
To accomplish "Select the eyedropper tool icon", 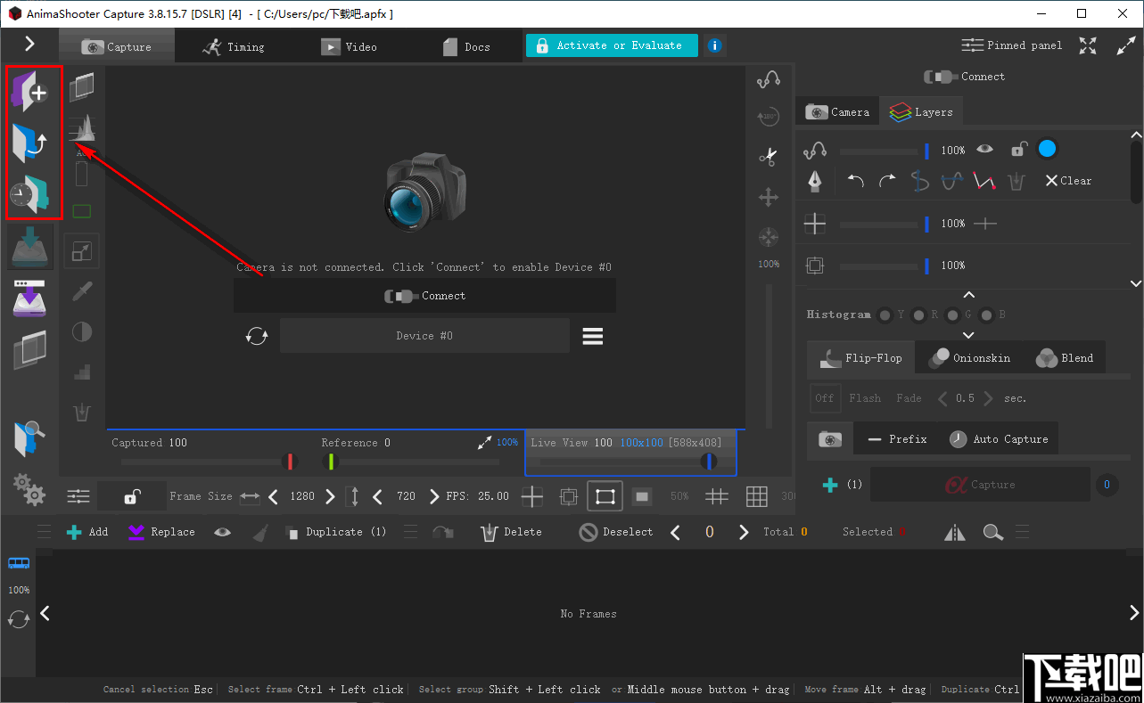I will [x=82, y=291].
